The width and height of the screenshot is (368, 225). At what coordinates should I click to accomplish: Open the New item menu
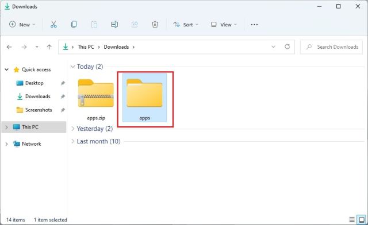pyautogui.click(x=22, y=24)
